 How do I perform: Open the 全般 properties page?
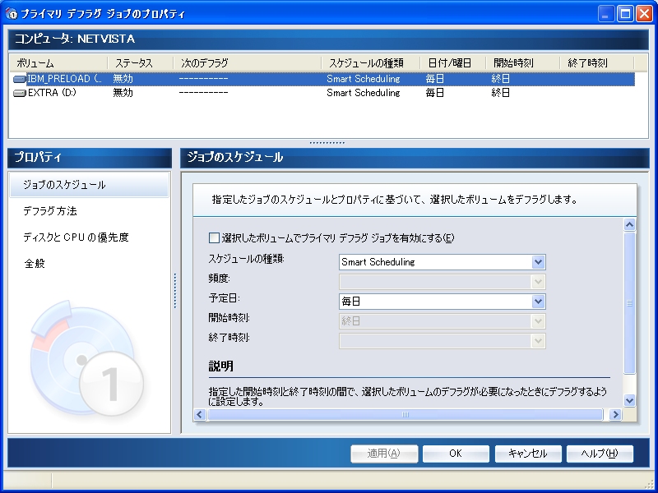(35, 264)
